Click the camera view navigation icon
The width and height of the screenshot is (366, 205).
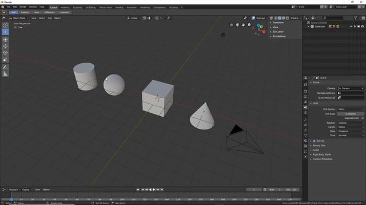(x=237, y=25)
